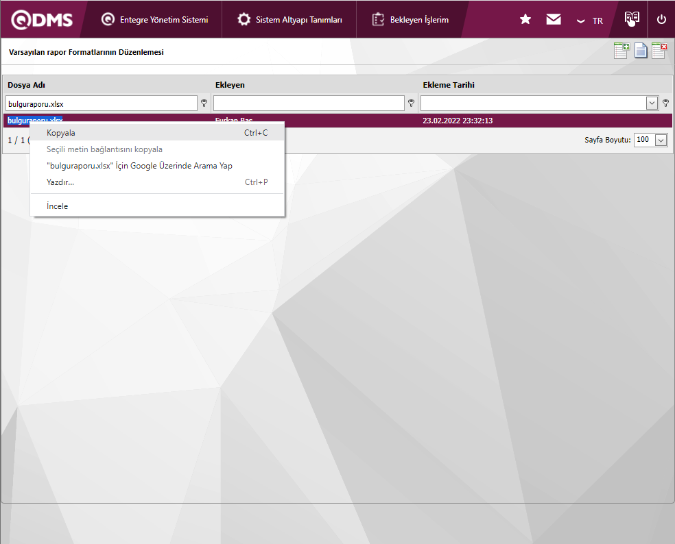675x544 pixels.
Task: Open favorites star icon
Action: [525, 19]
